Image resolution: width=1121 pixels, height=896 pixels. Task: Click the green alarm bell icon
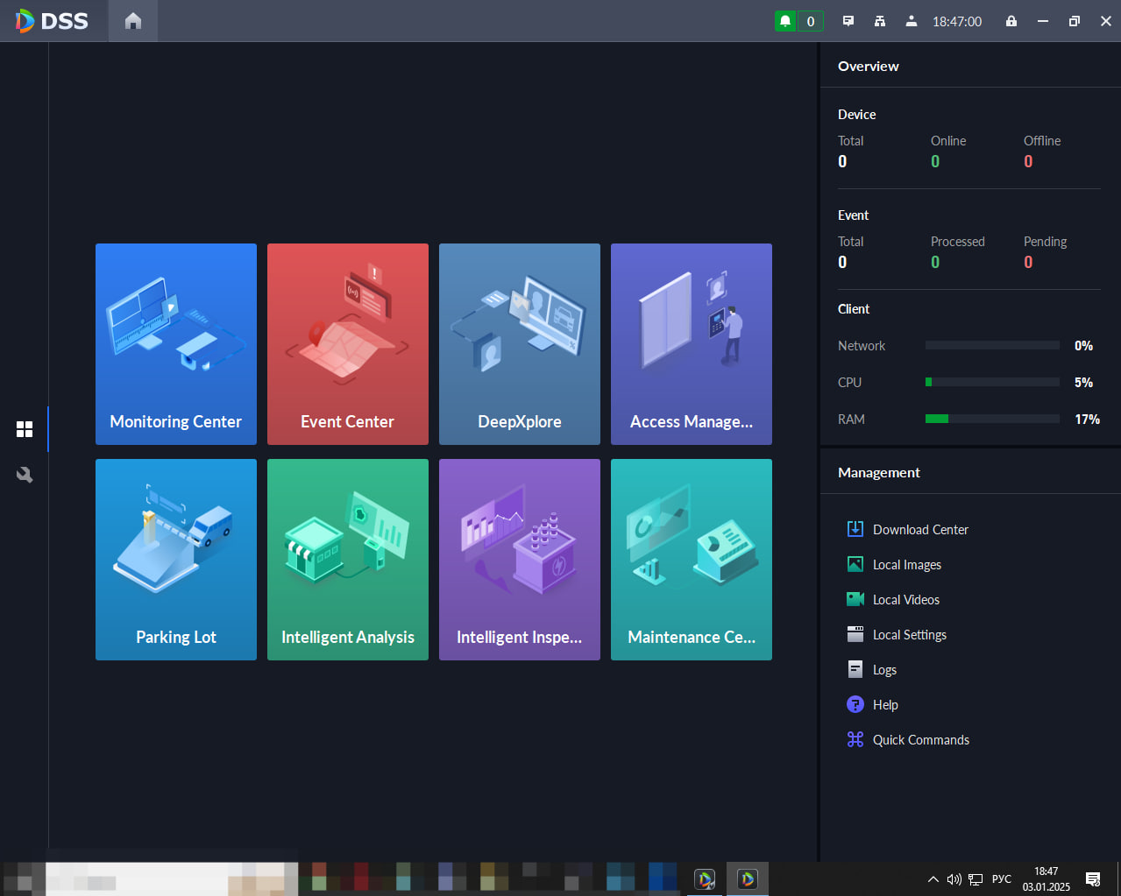(x=785, y=21)
